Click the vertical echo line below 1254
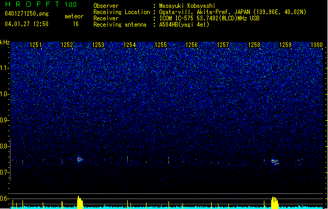328x209 pixels. coord(127,159)
